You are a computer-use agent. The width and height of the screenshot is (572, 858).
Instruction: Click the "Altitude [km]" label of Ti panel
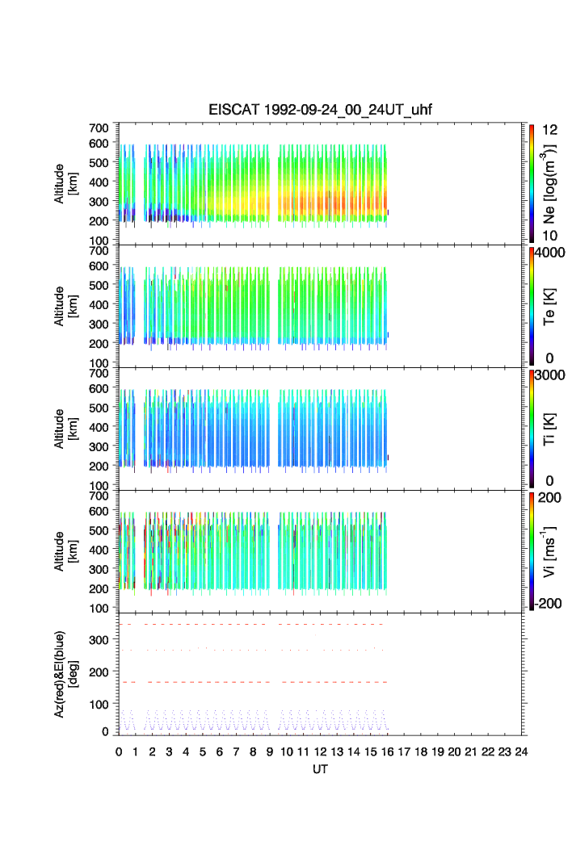(x=65, y=429)
